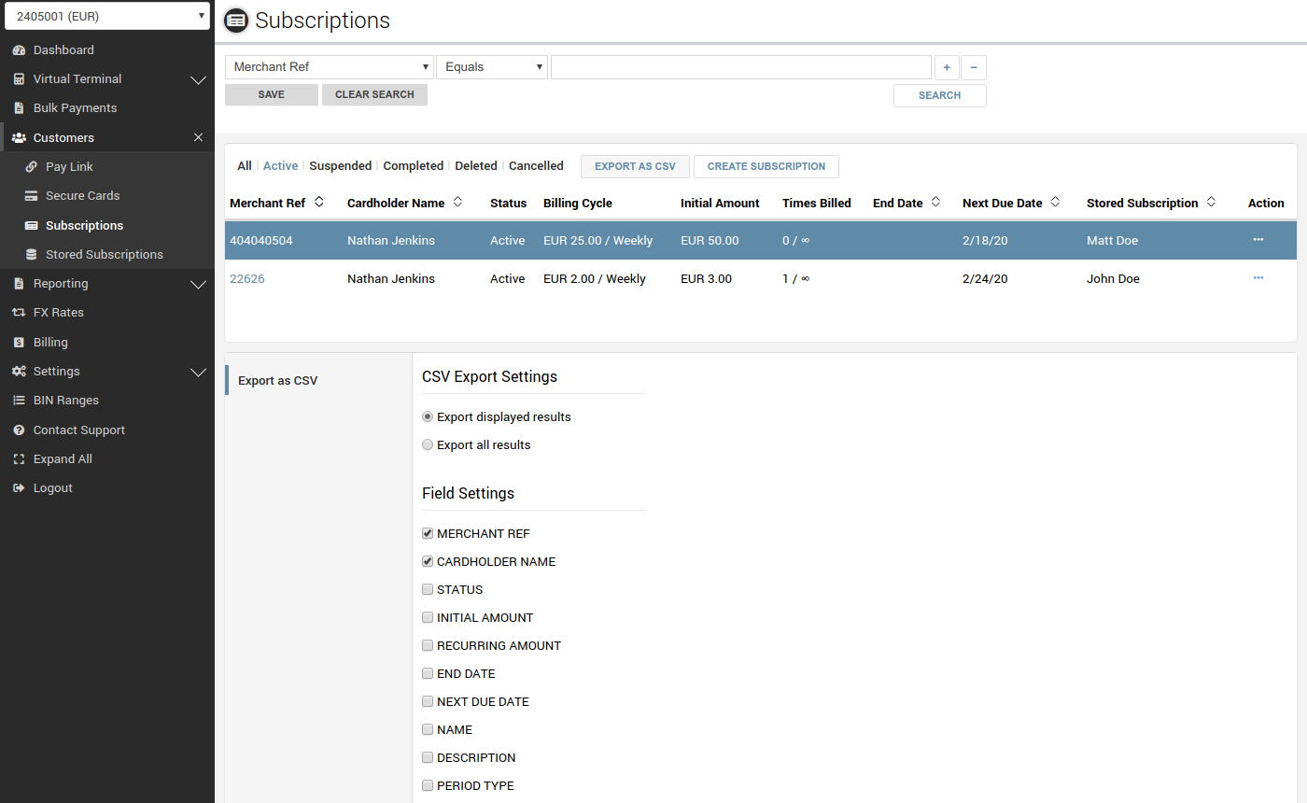Show All subscriptions filter
Viewport: 1307px width, 803px height.
point(245,166)
